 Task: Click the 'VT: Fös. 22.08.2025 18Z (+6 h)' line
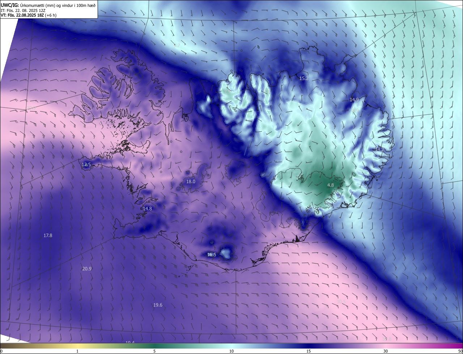[29, 15]
